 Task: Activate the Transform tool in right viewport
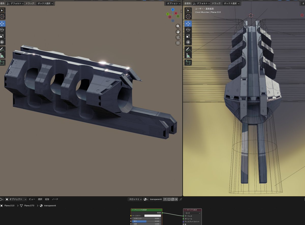[188, 42]
